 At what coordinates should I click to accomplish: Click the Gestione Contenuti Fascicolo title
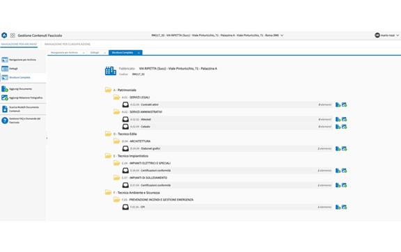(40, 36)
